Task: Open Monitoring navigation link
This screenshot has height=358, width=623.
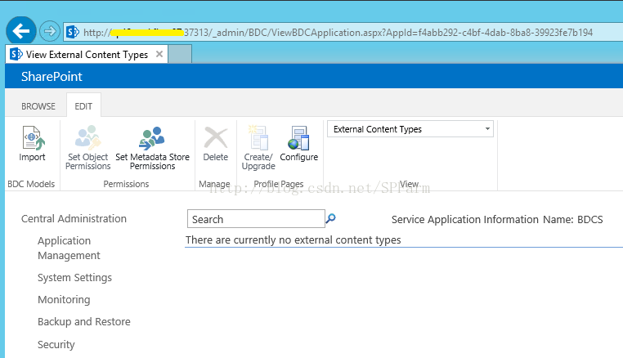Action: [64, 300]
